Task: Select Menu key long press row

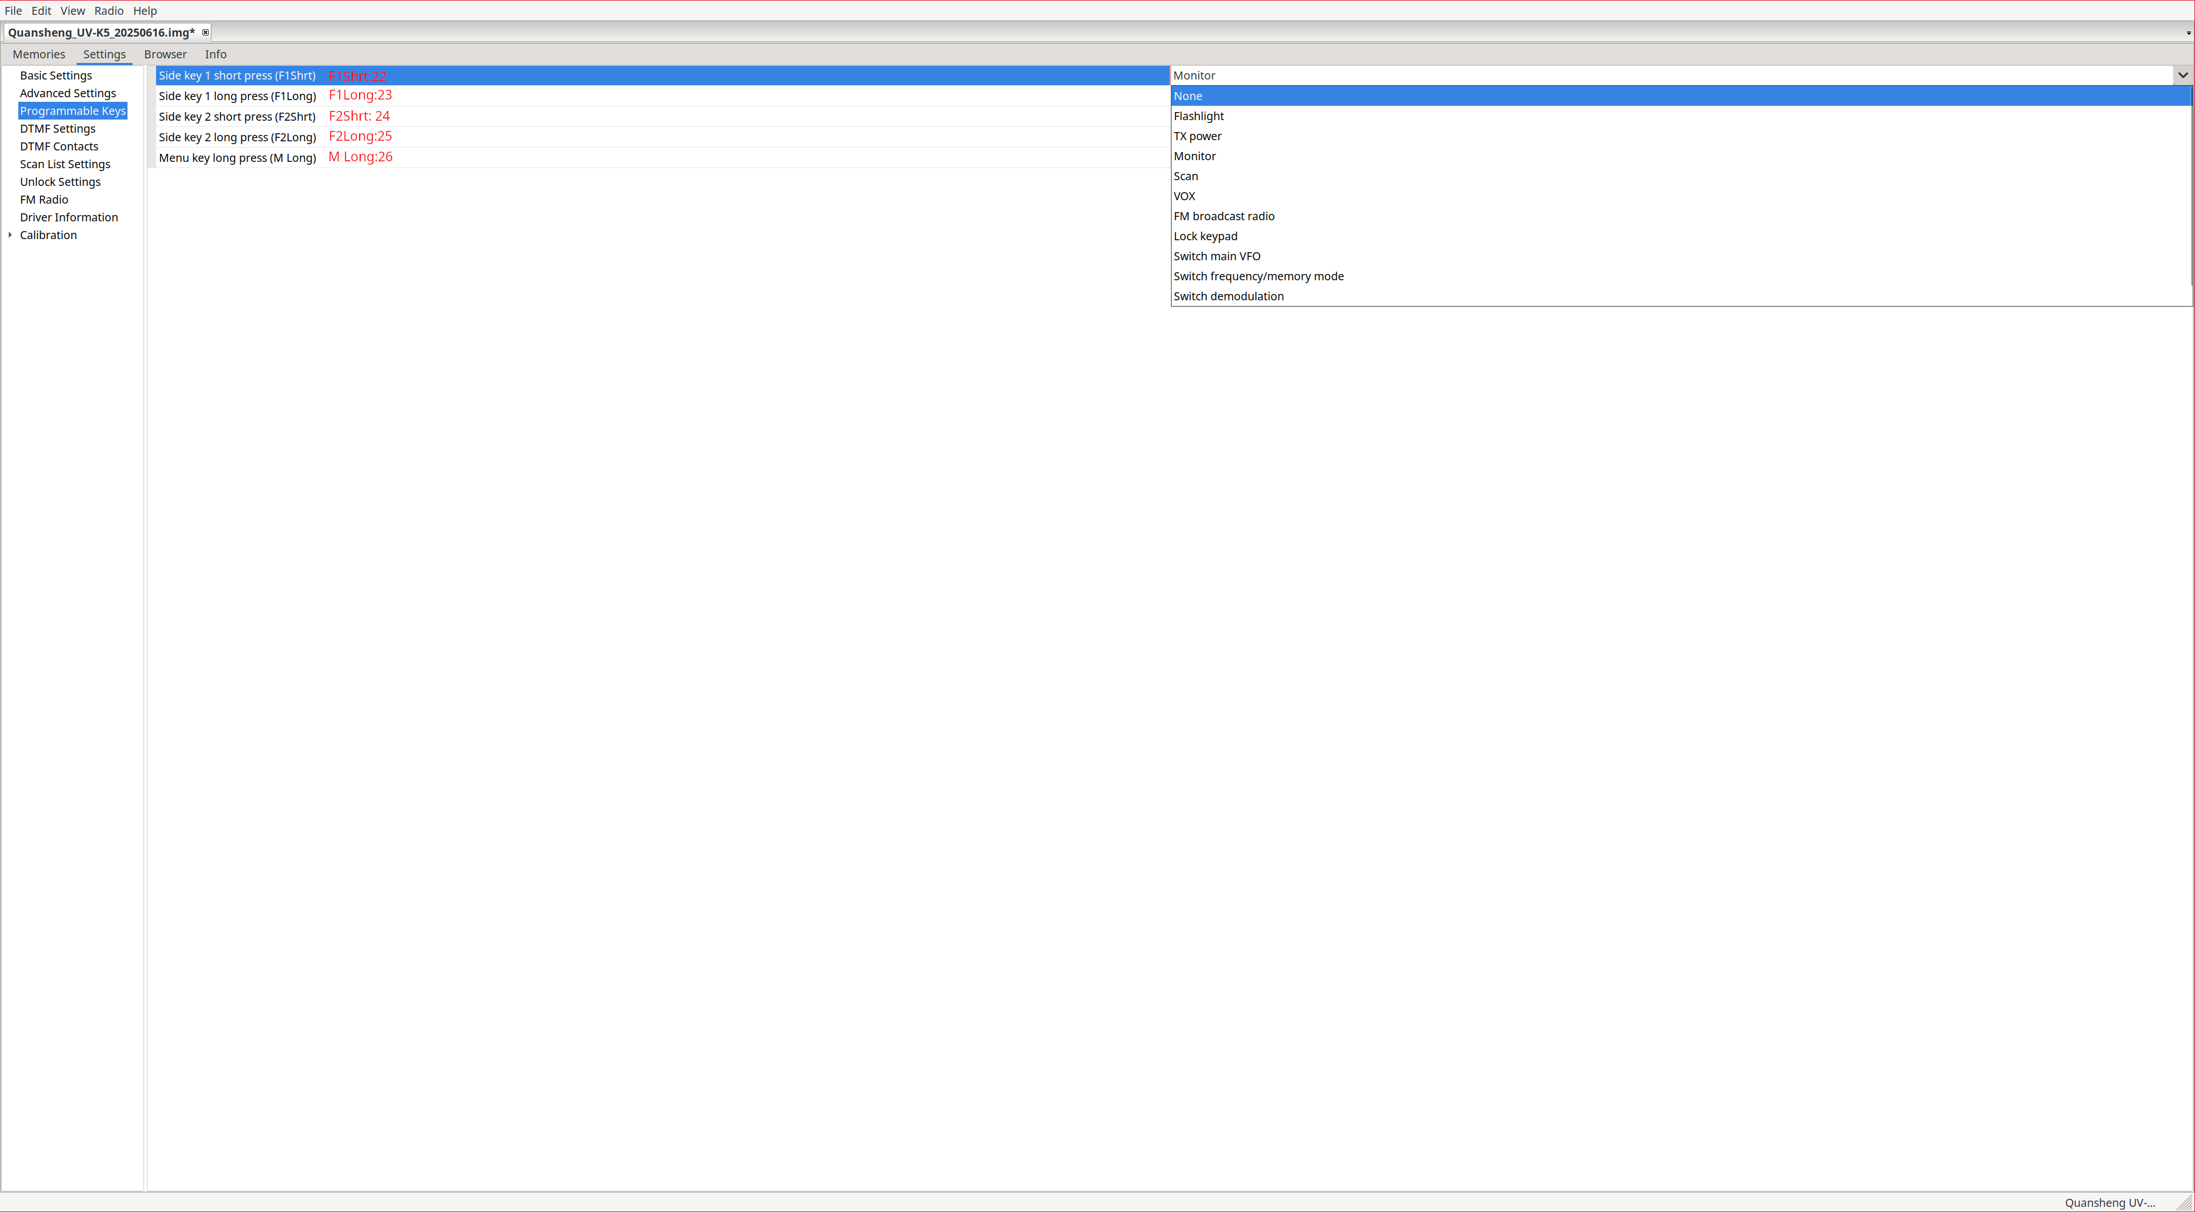Action: (x=237, y=158)
